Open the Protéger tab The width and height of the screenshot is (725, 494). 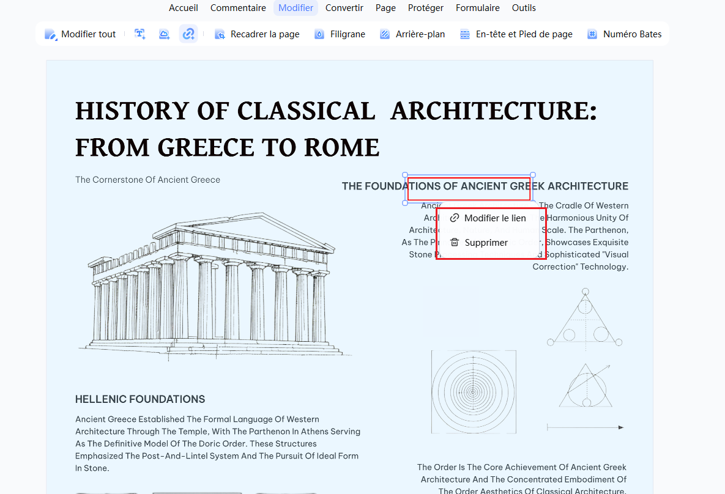[x=426, y=8]
